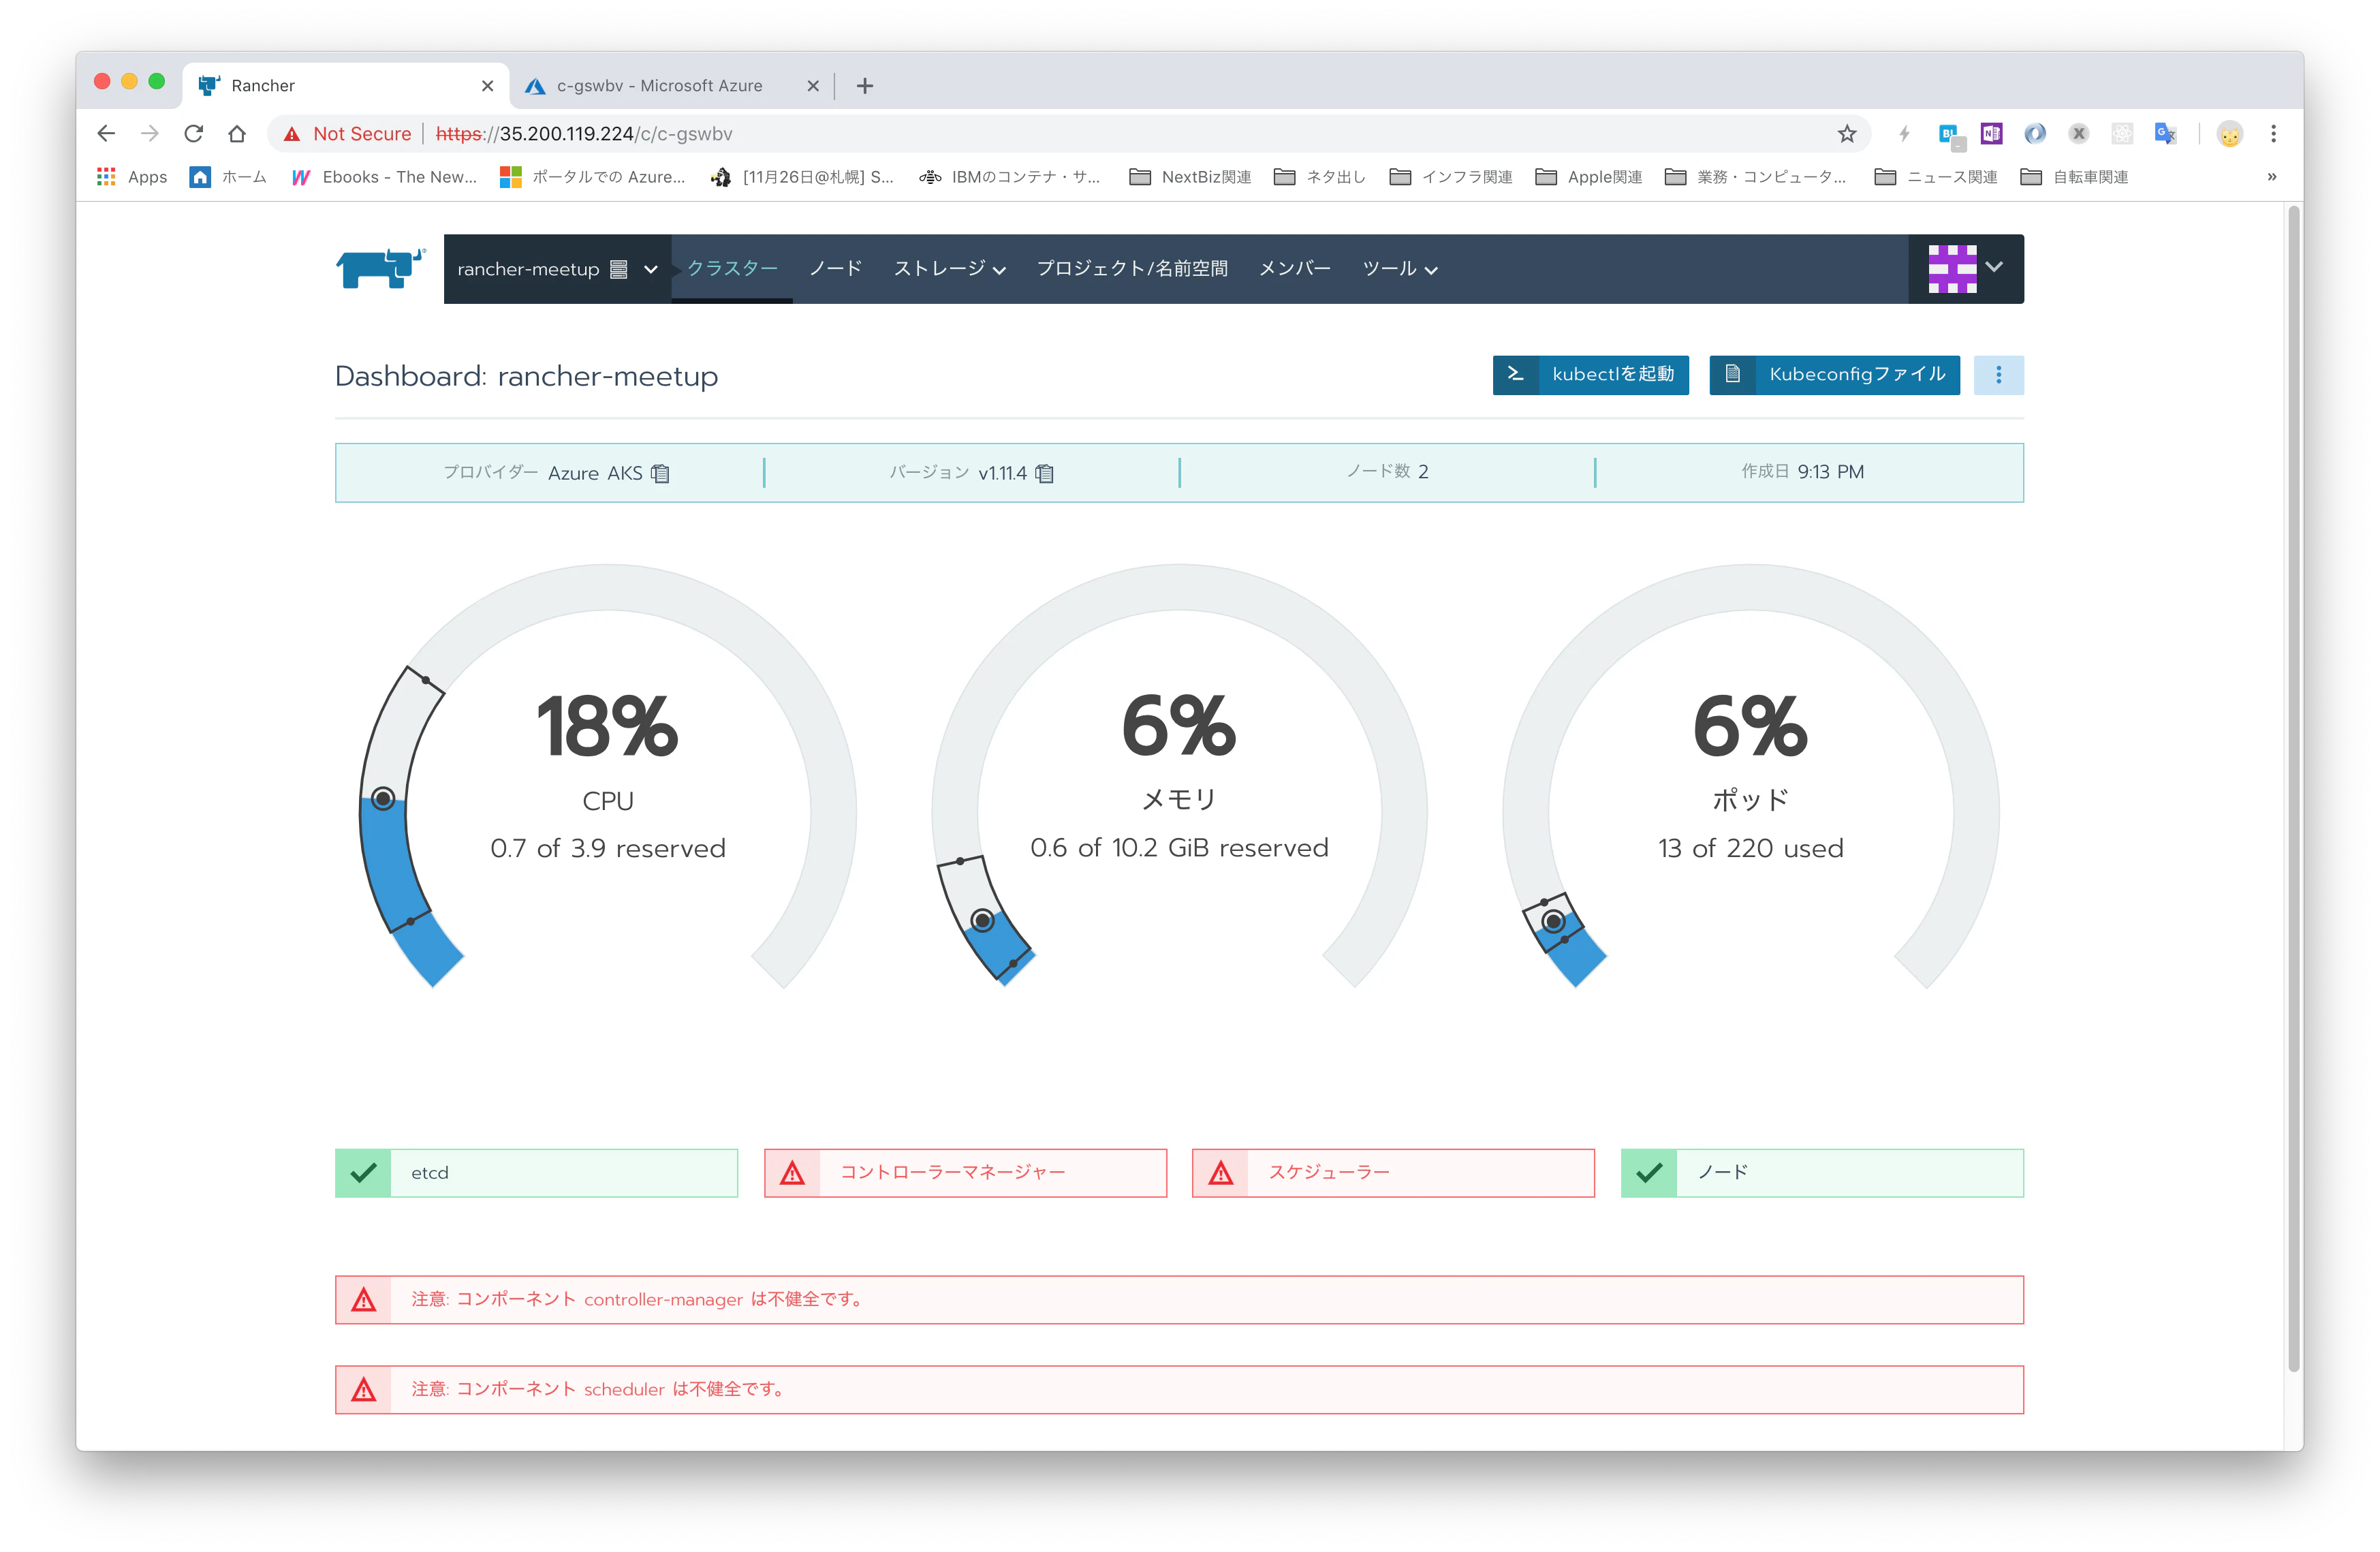
Task: Open a new browser tab
Action: [865, 86]
